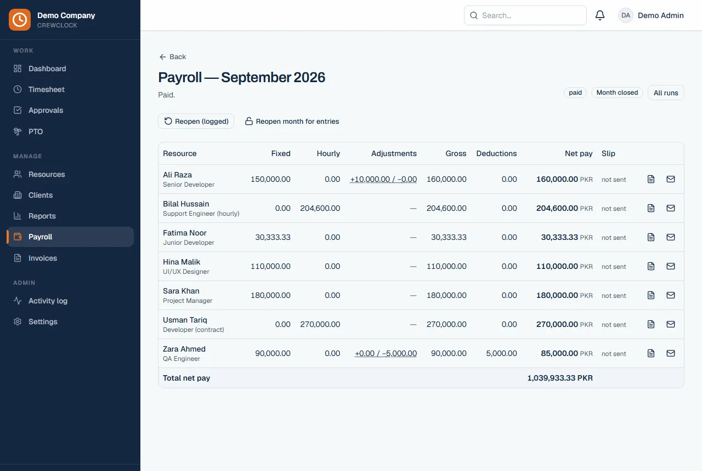Image resolution: width=702 pixels, height=471 pixels.
Task: Open the PTO section
Action: click(x=70, y=131)
